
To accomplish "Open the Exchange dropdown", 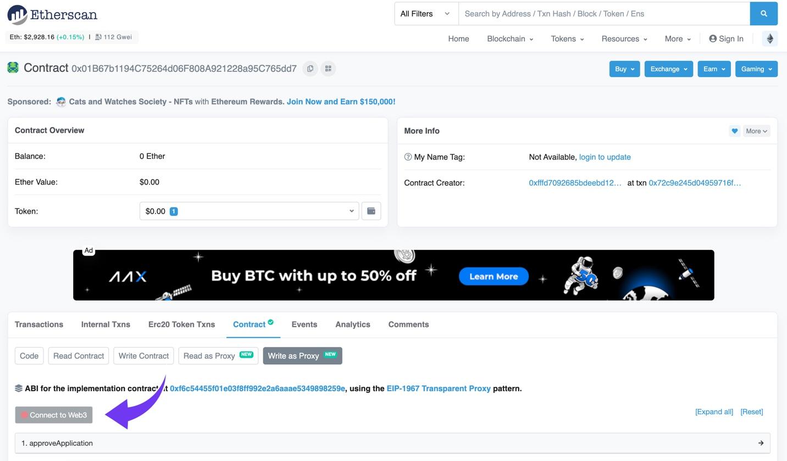I will [x=668, y=69].
